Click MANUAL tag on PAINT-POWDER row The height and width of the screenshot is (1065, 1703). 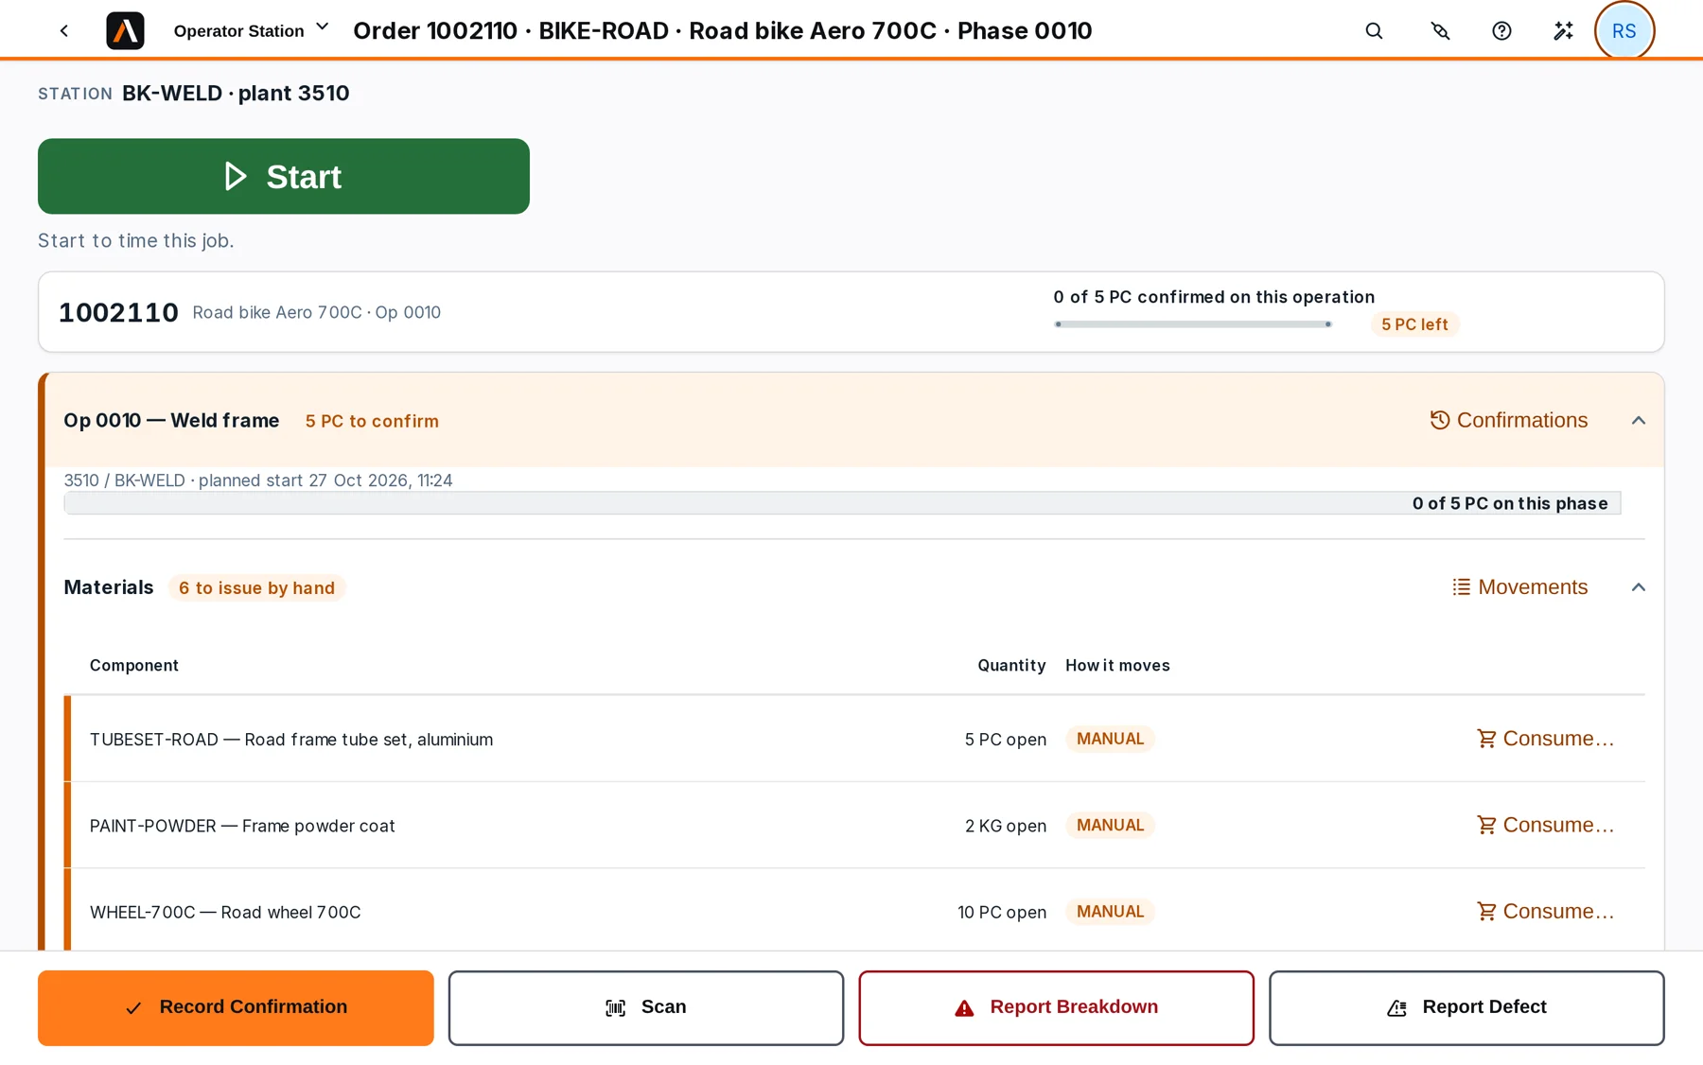(1110, 825)
